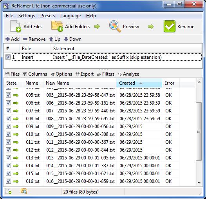Select new name 016__2015-06-29 00-00-01-859.txt
Image resolution: width=206 pixels, height=199 pixels.
pyautogui.click(x=81, y=181)
